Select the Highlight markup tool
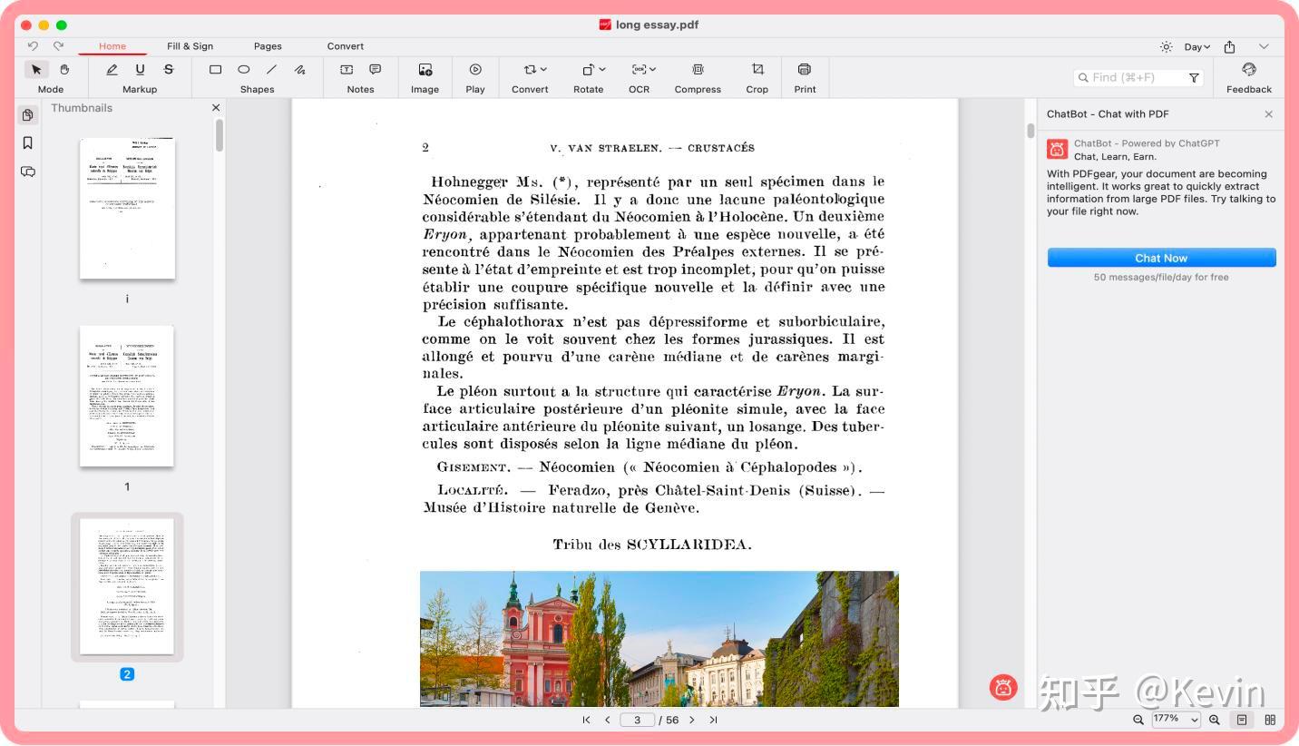The image size is (1299, 746). coord(112,69)
